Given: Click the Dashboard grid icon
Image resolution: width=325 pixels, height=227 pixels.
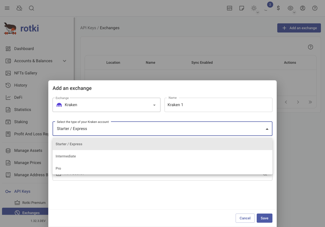Looking at the screenshot, I should [8, 49].
